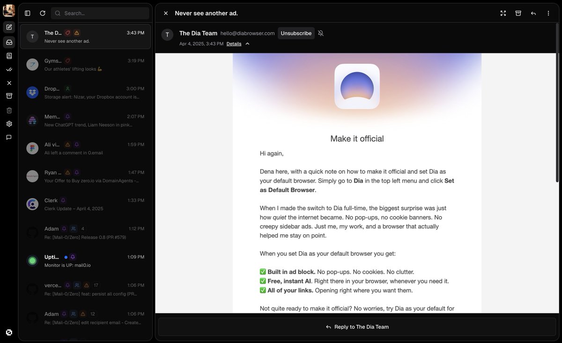Click the promotion tag on Dia Team row
The width and height of the screenshot is (562, 343).
[x=68, y=33]
